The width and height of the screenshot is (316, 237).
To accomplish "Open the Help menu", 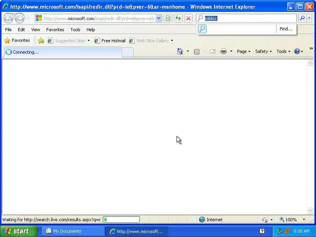I will (x=91, y=30).
